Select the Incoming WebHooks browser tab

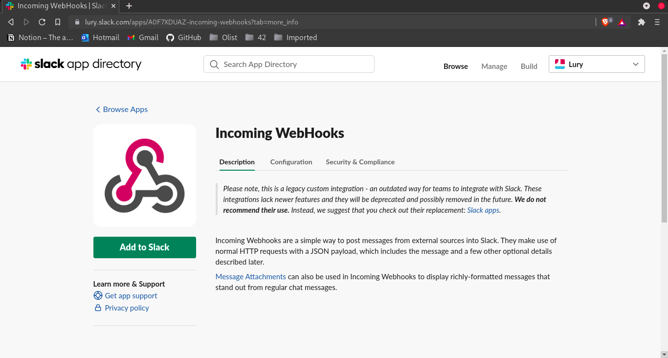[x=60, y=6]
